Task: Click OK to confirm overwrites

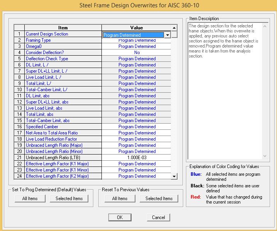Action: coord(120,217)
